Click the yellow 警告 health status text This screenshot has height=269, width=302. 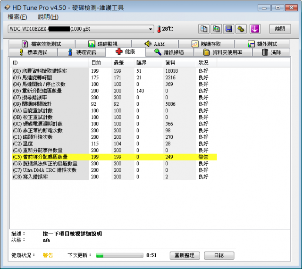point(48,255)
